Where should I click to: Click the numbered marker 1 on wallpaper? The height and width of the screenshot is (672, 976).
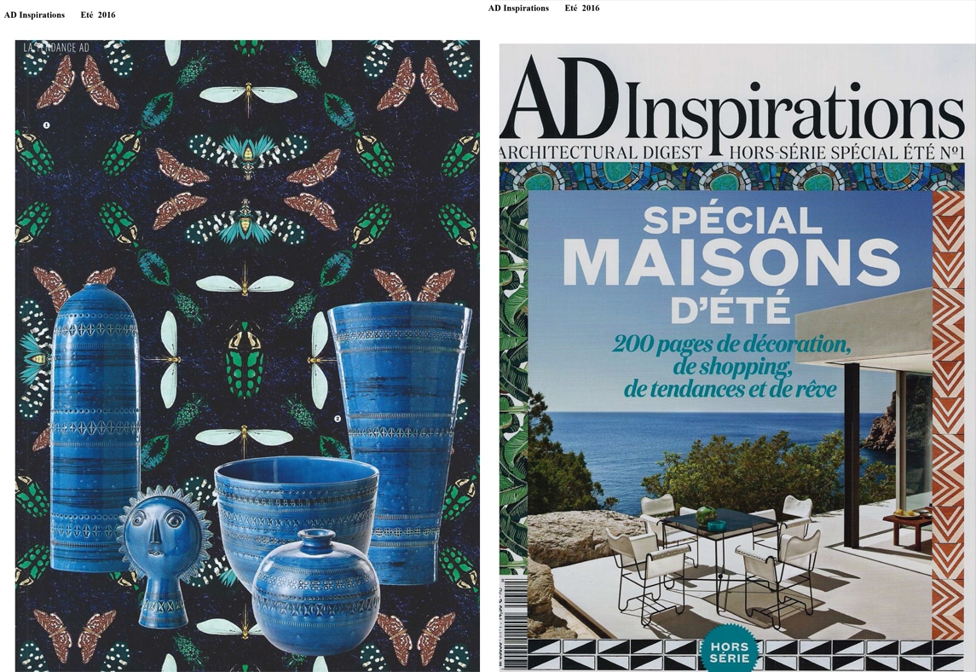point(46,125)
